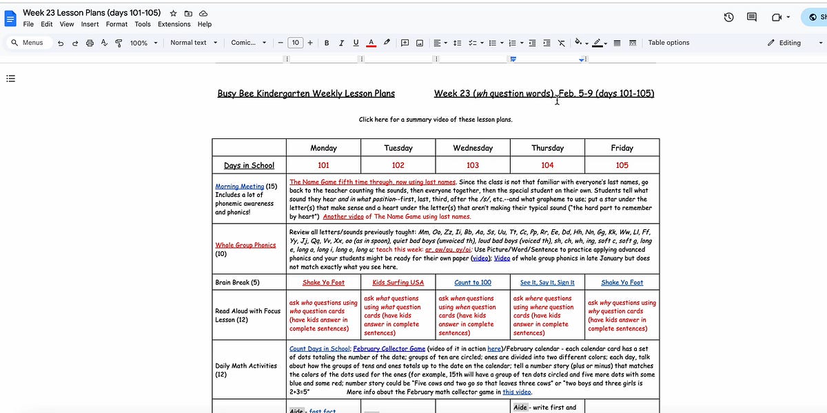Viewport: 827px width, 413px height.
Task: Open the Shake Yo Foot brain break link
Action: click(x=323, y=282)
